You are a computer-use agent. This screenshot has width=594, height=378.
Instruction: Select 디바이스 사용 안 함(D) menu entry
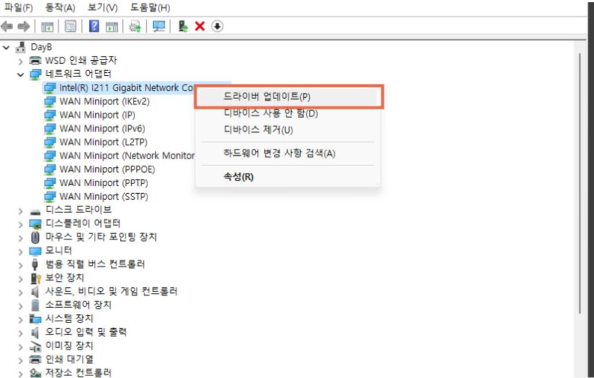(x=270, y=113)
